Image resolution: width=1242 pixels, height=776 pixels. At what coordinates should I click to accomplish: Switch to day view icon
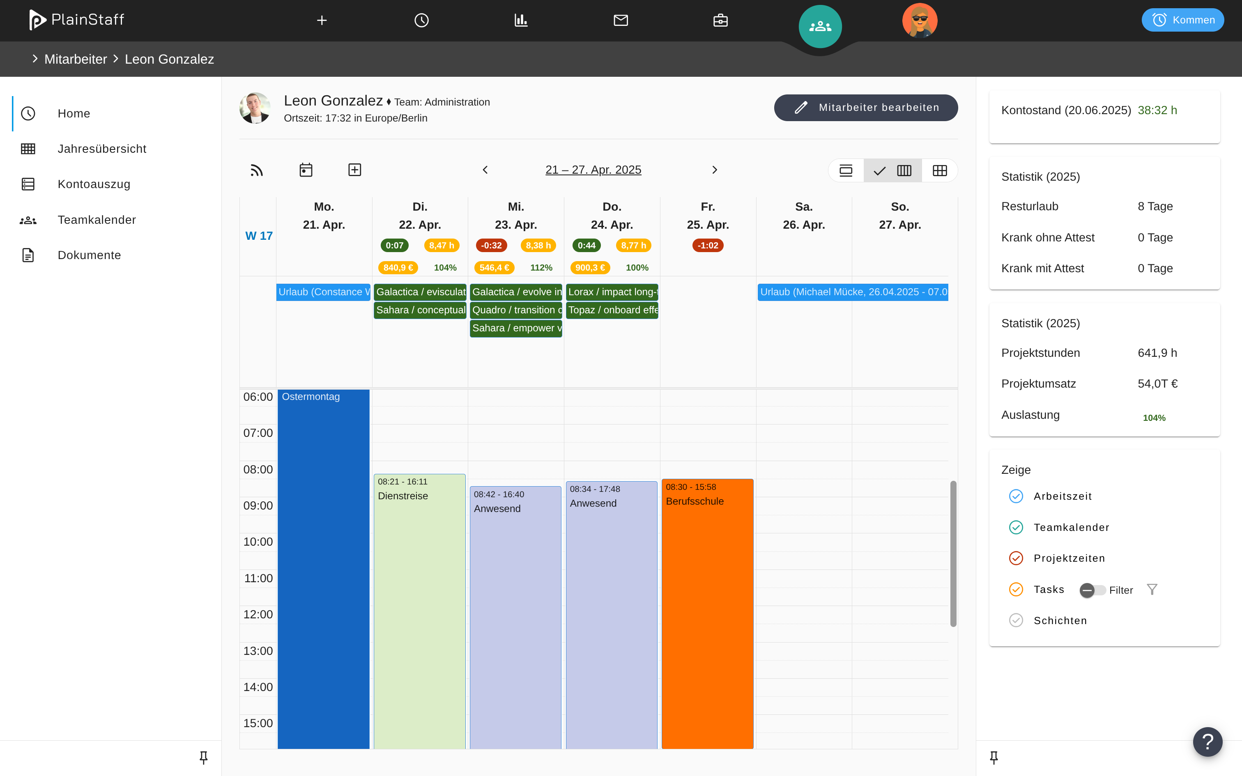(x=846, y=170)
